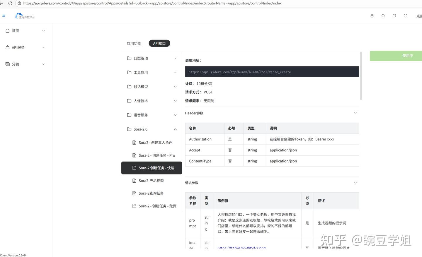Image resolution: width=422 pixels, height=257 pixels.
Task: Click the Authorization parameter name cell
Action: 205,139
